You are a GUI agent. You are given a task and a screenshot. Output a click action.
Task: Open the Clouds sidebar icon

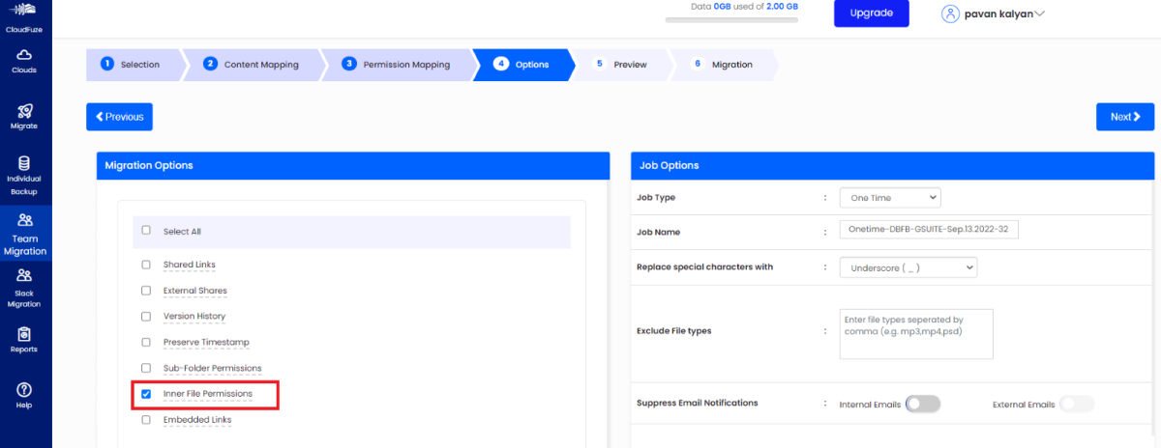pyautogui.click(x=25, y=56)
